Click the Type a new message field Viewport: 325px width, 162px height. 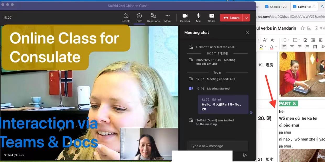tap(217, 146)
